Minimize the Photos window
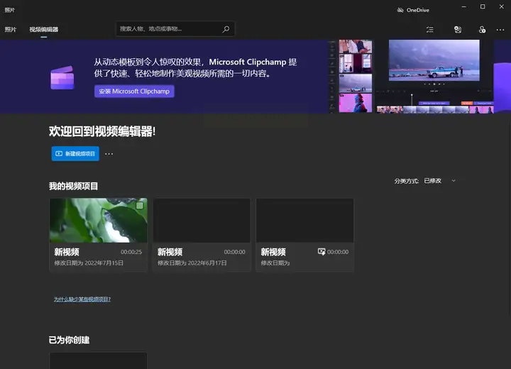511x369 pixels. point(463,6)
